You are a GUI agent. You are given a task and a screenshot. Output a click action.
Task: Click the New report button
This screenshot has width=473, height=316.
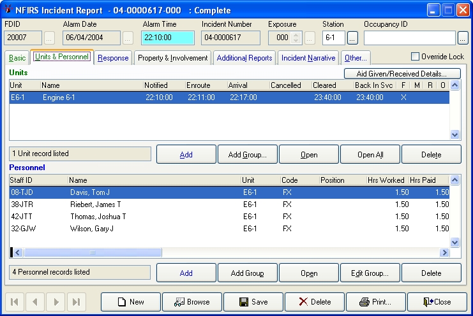click(x=131, y=302)
